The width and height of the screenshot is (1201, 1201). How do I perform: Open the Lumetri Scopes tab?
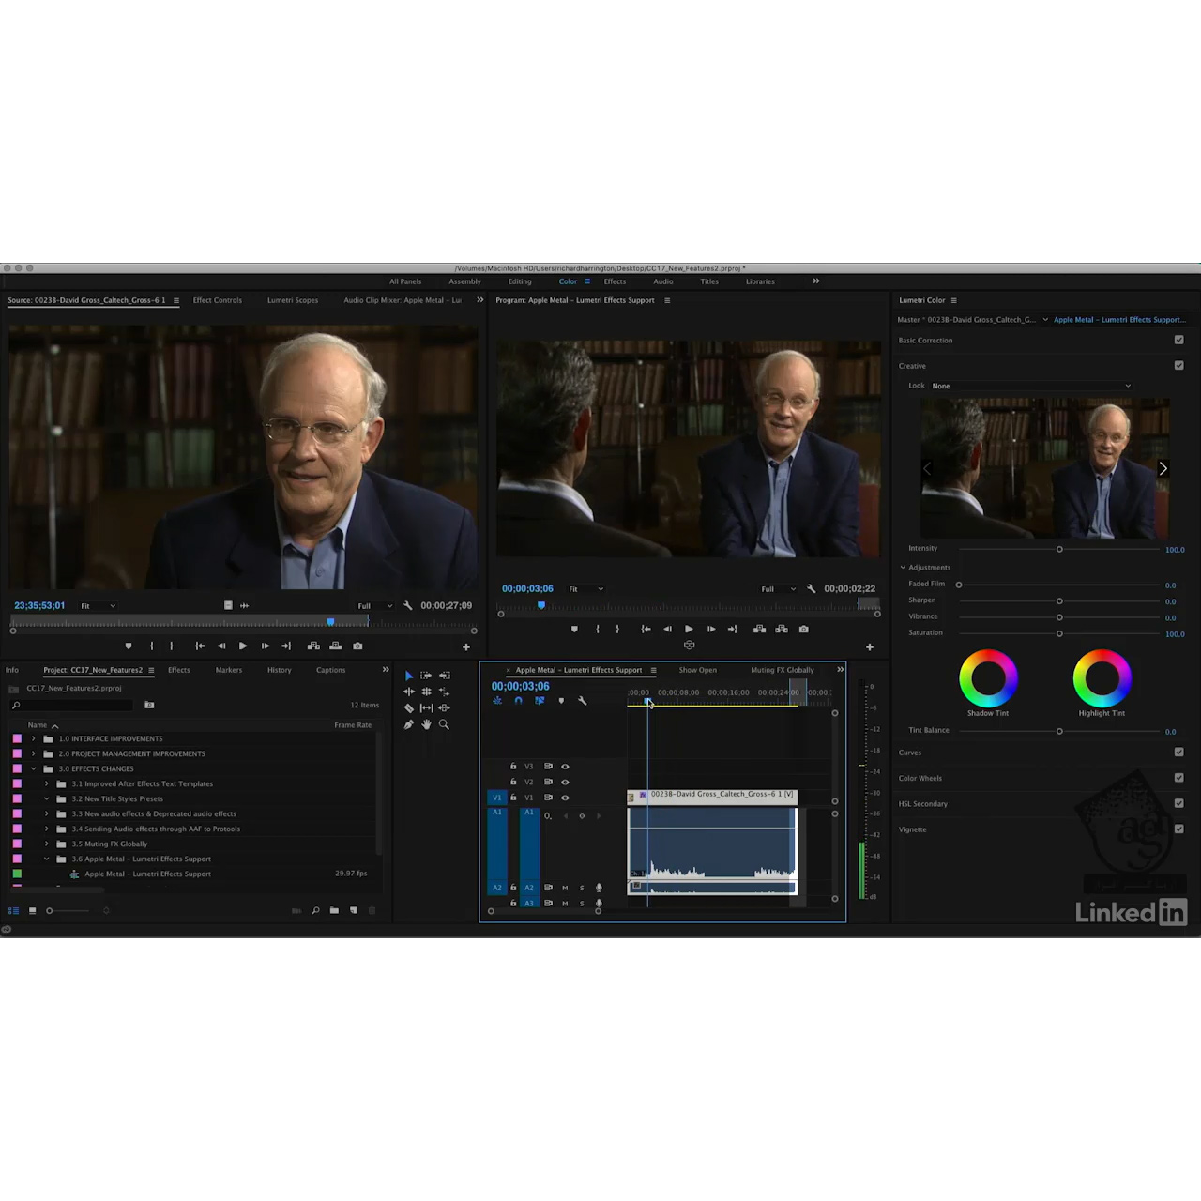pos(293,300)
